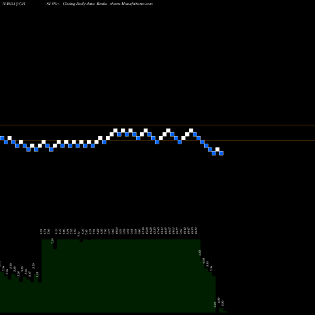Select the last white Renko brick

[217, 149]
